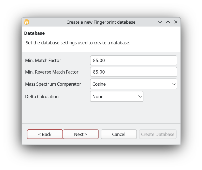Click the bold Database heading
This screenshot has width=202, height=170.
coord(34,33)
